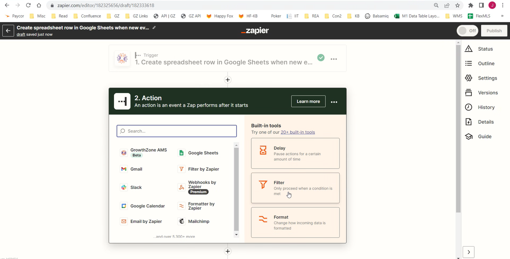The image size is (510, 259).
Task: Choose Gmail from app list
Action: coord(132,169)
